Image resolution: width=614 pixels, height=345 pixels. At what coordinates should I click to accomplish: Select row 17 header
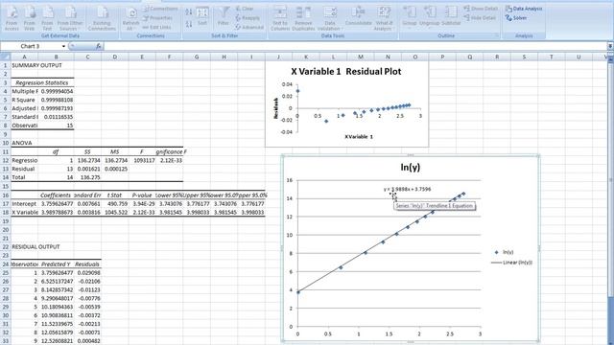tap(5, 204)
